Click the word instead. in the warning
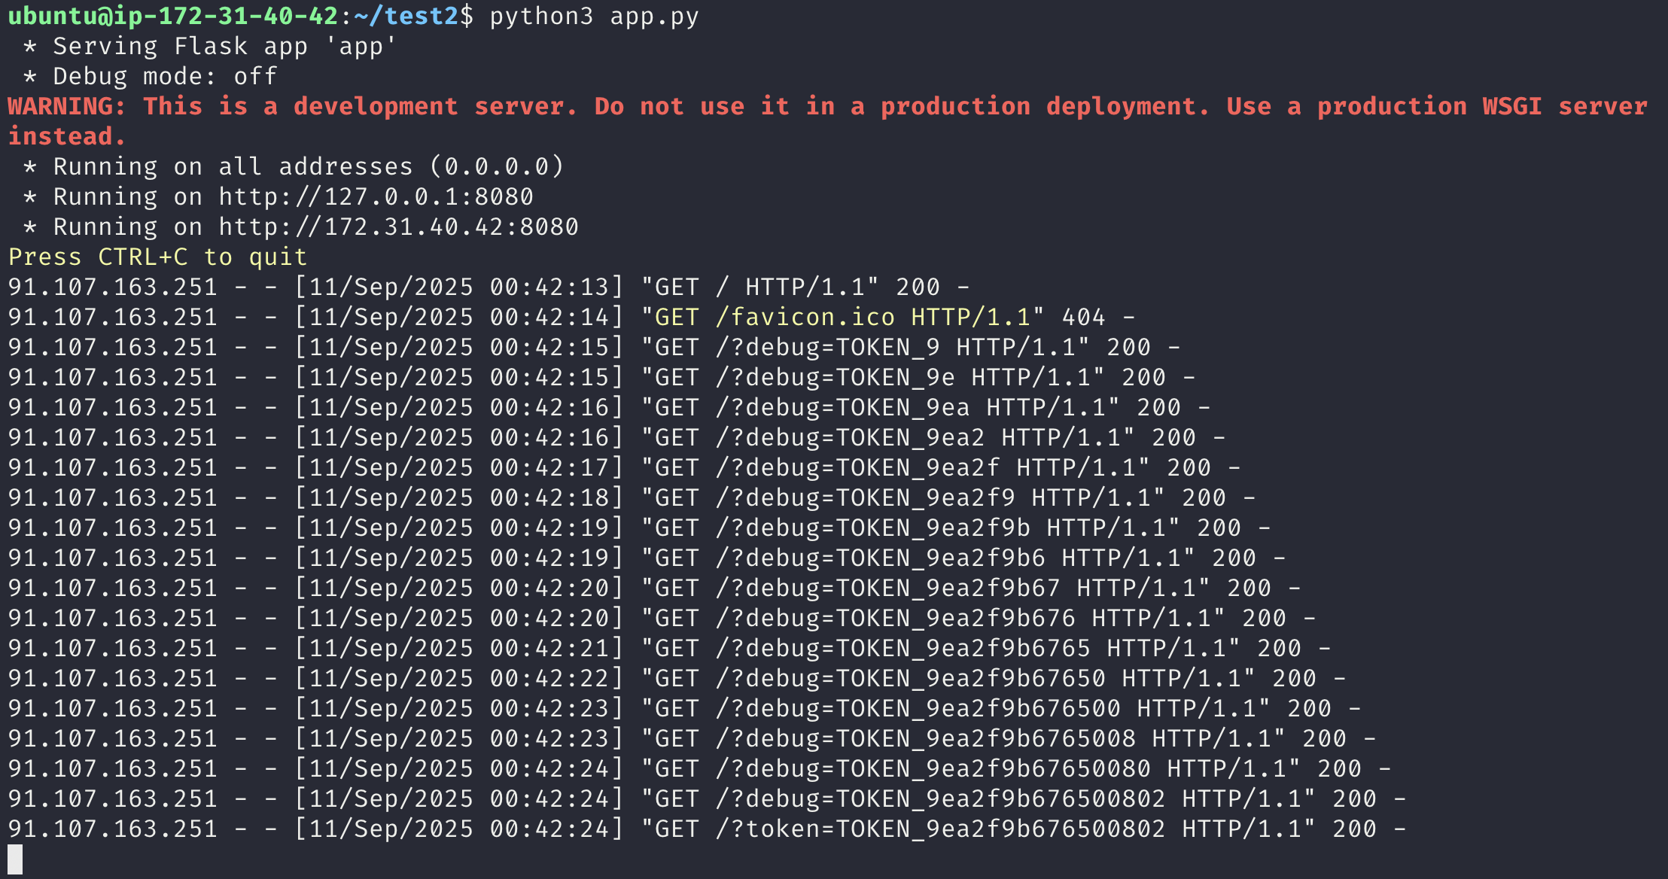This screenshot has height=879, width=1668. (66, 137)
